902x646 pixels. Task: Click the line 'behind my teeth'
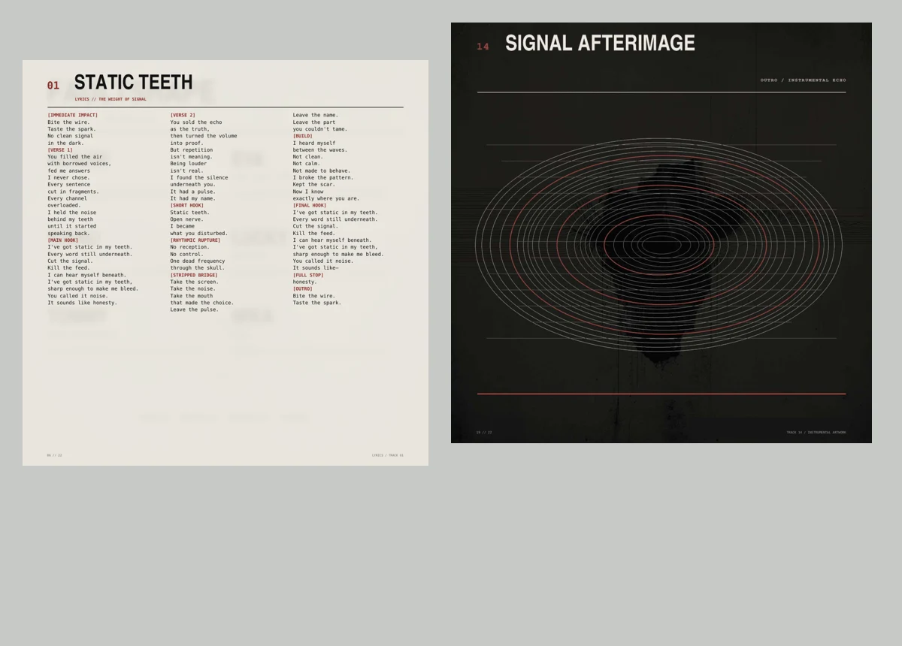pos(71,219)
